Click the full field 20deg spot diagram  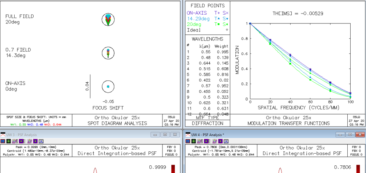pyautogui.click(x=108, y=20)
